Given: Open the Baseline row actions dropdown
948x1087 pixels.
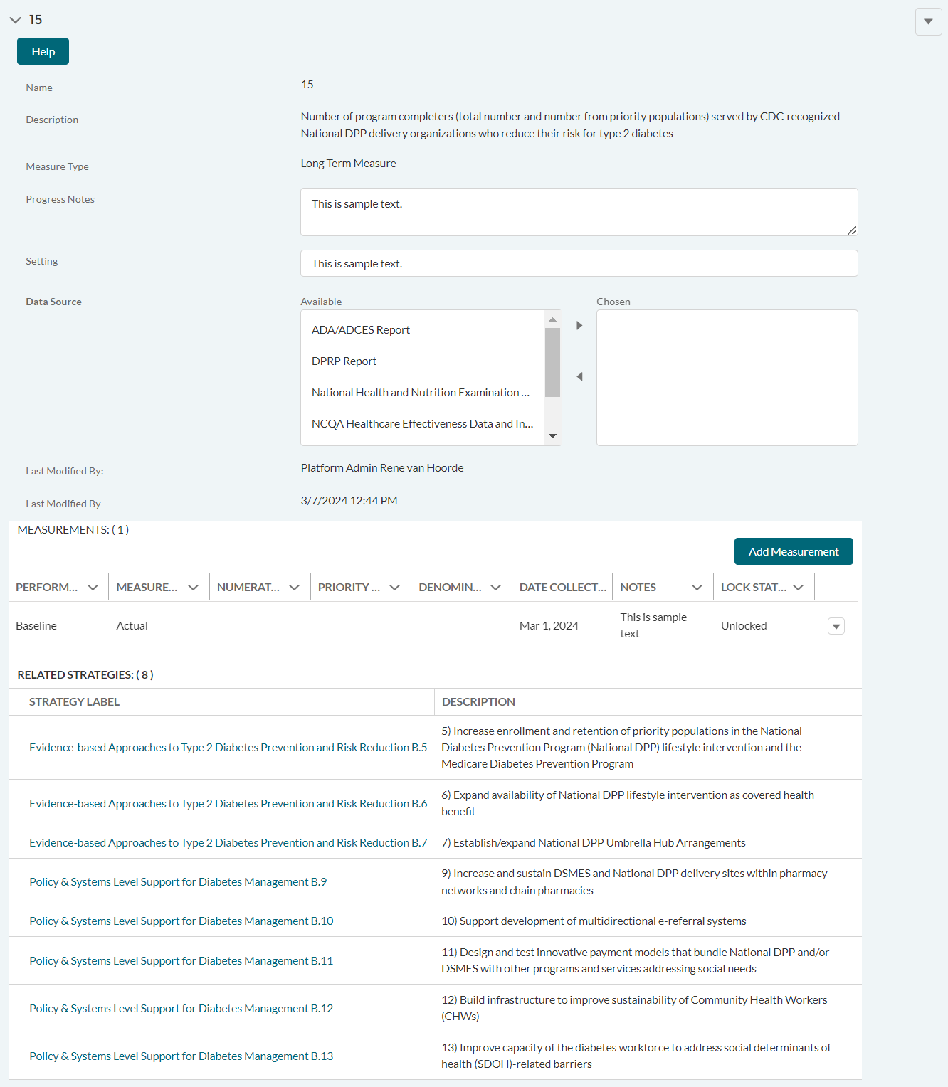Looking at the screenshot, I should pos(836,626).
